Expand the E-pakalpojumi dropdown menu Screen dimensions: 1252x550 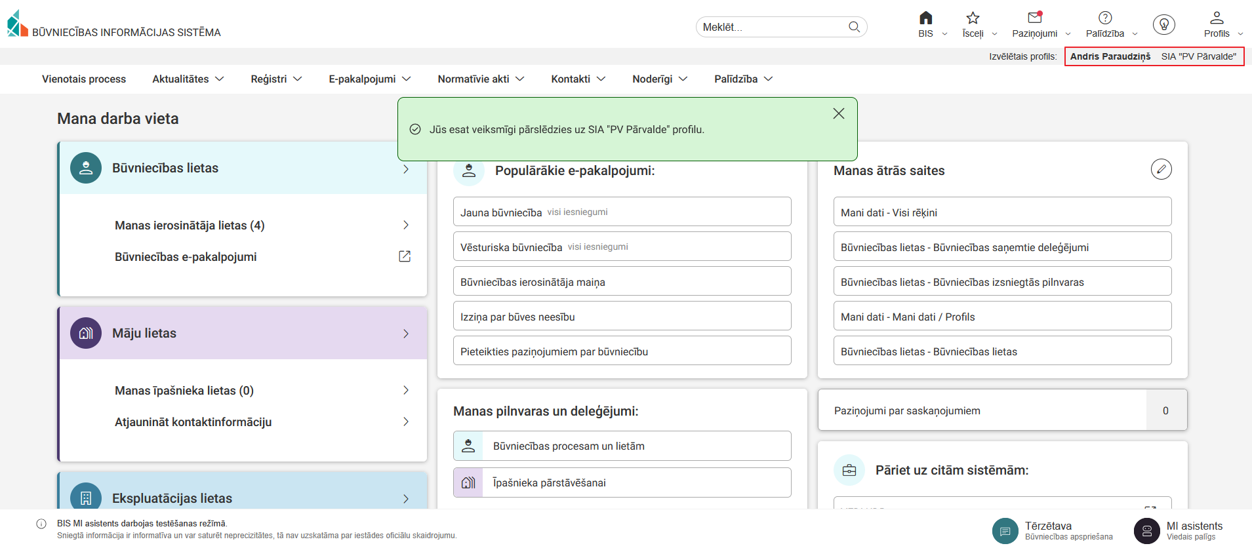(x=369, y=79)
